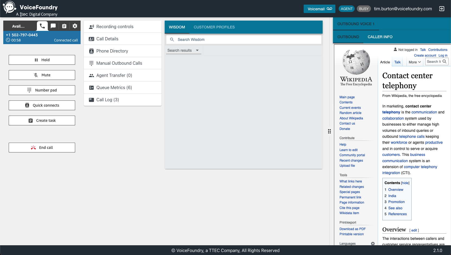Open the chat tab icon
The height and width of the screenshot is (255, 451).
tap(53, 26)
